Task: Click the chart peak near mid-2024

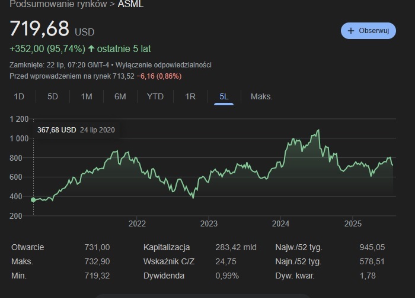Action: coord(318,130)
